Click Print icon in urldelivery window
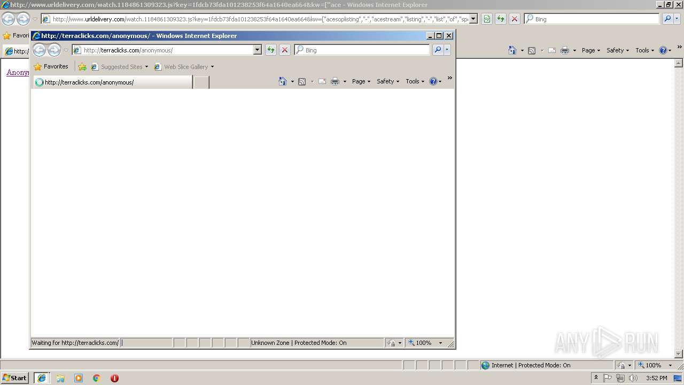The image size is (684, 385). 565,50
